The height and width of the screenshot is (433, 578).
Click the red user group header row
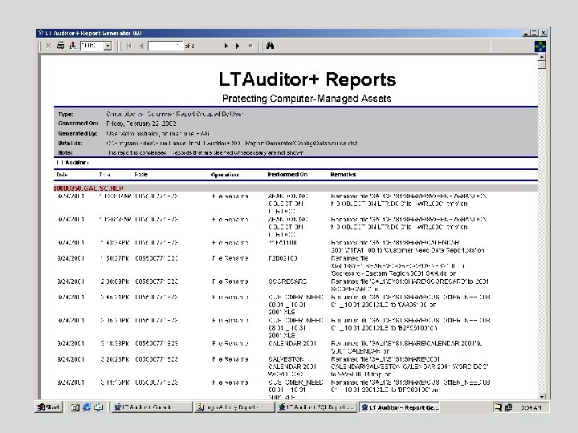click(295, 188)
